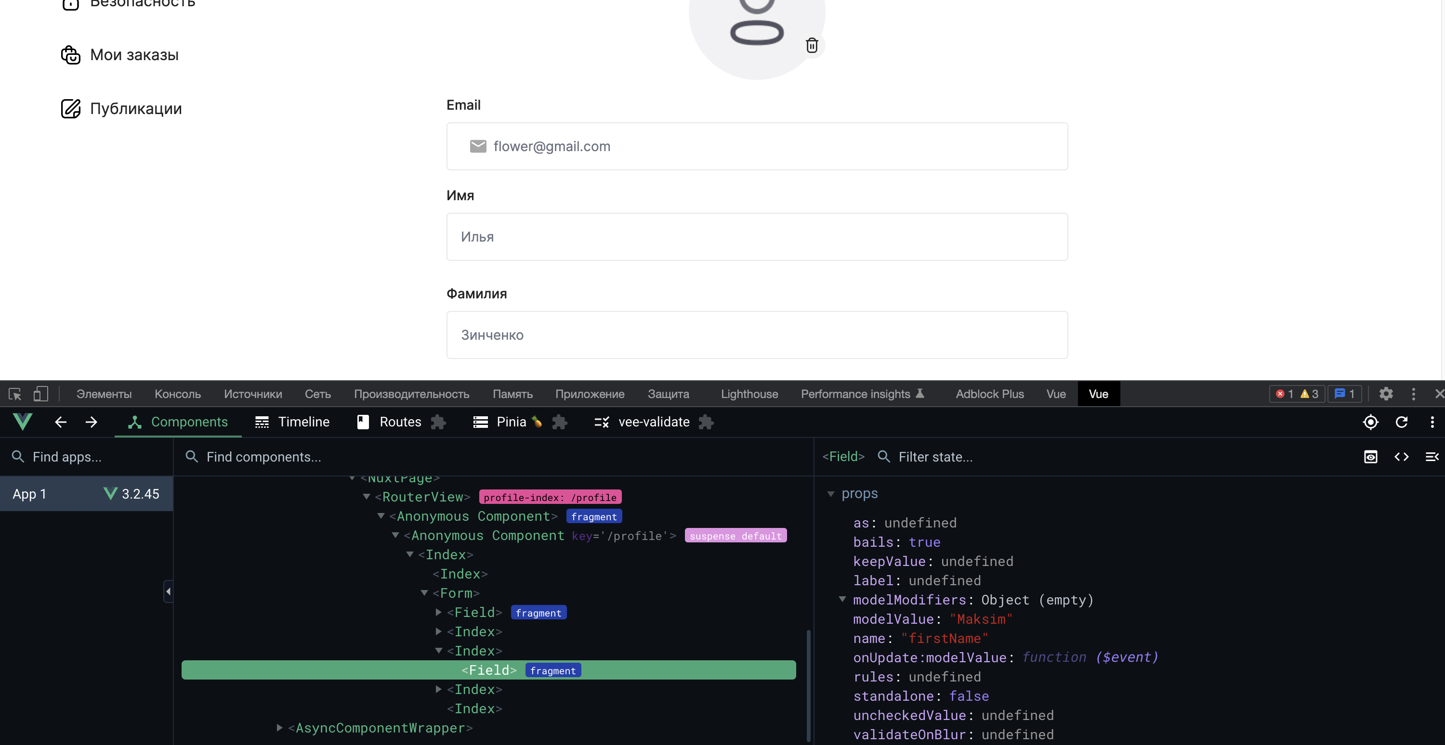
Task: Select the Routes tab
Action: (389, 422)
